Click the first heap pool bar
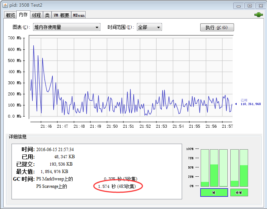267x209 pixels. point(205,168)
